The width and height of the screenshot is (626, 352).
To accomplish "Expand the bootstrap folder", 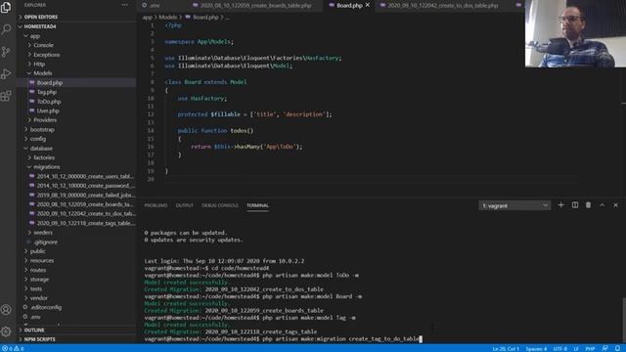I will (x=76, y=129).
